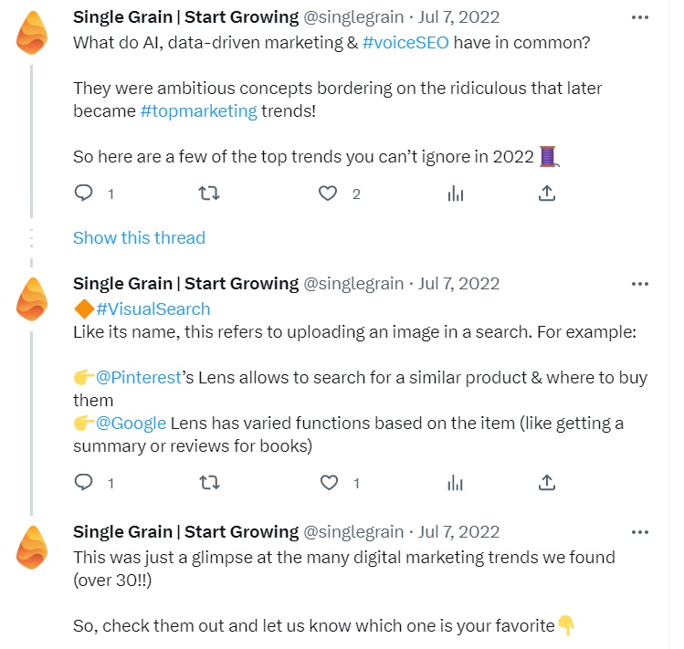Click Single Grain avatar on first tweet
The height and width of the screenshot is (649, 684).
tap(33, 35)
